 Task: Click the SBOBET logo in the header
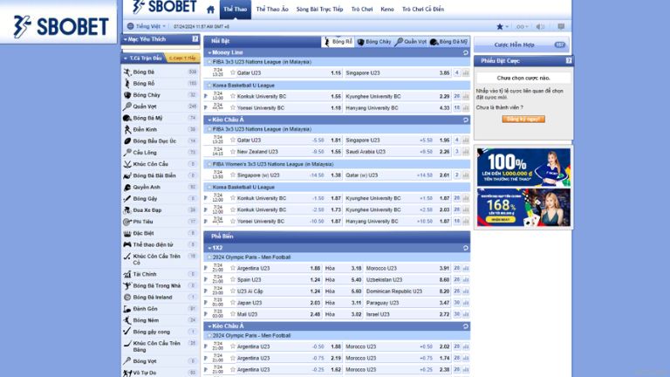coord(165,7)
